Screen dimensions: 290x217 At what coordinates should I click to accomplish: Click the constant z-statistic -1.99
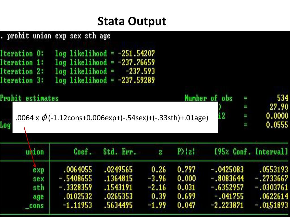click(x=157, y=205)
